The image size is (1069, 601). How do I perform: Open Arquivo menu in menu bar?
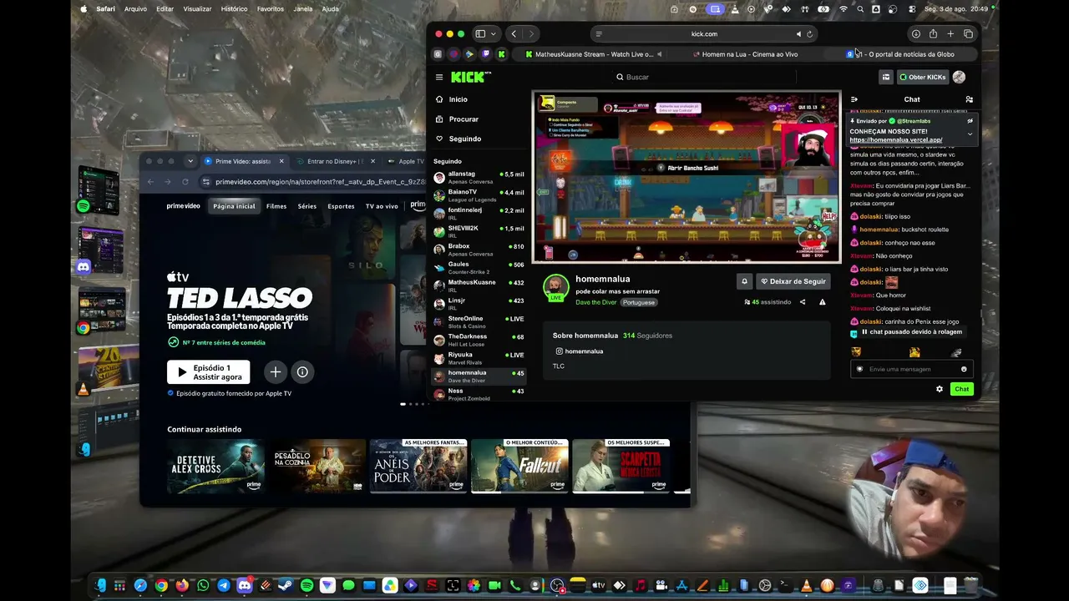click(x=135, y=9)
